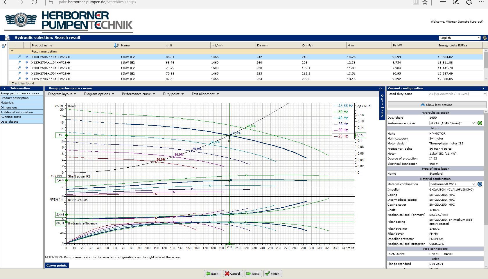Open Performance curve Ø 242 dropdown

click(x=453, y=123)
